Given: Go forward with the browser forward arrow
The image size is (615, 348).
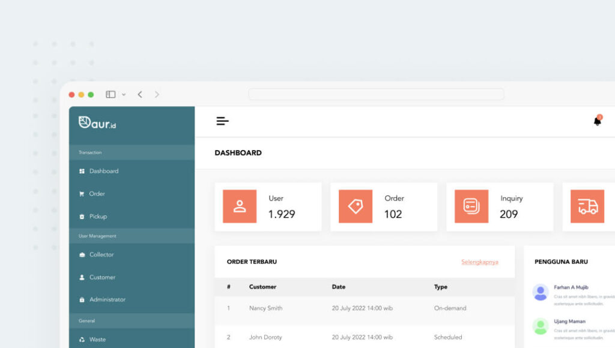Looking at the screenshot, I should pos(157,94).
